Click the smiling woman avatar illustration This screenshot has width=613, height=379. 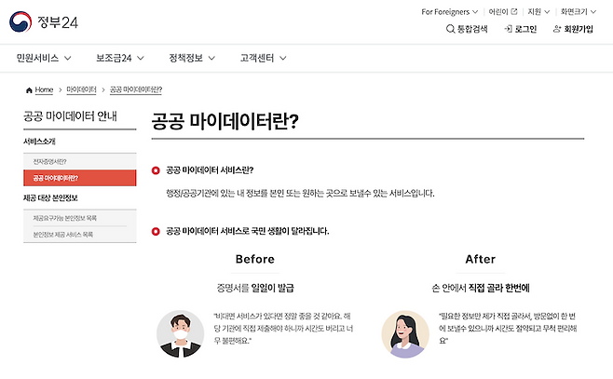click(405, 334)
